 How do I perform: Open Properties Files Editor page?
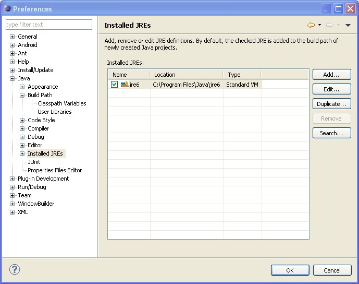(x=55, y=170)
